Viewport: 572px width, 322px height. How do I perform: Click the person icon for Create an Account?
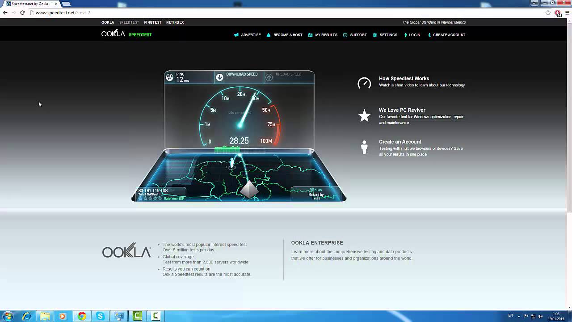click(364, 147)
